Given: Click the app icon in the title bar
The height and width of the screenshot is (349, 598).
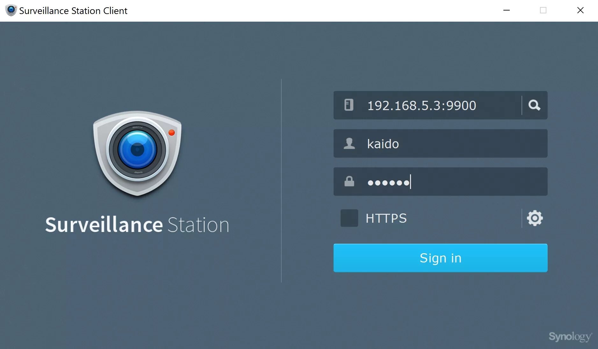Looking at the screenshot, I should (11, 10).
